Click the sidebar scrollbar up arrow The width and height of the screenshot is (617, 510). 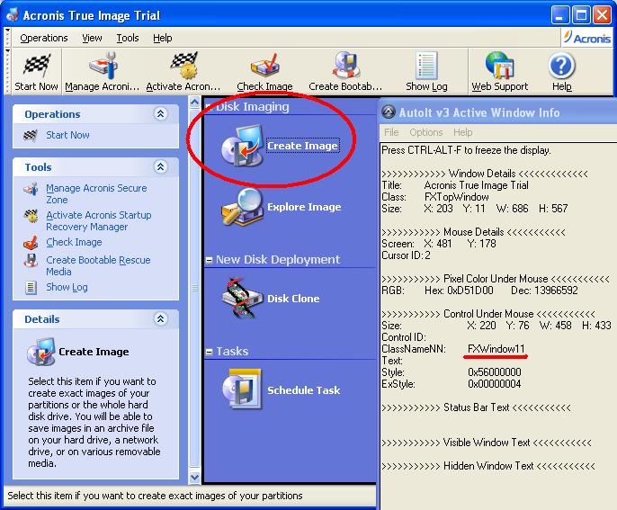[x=194, y=103]
